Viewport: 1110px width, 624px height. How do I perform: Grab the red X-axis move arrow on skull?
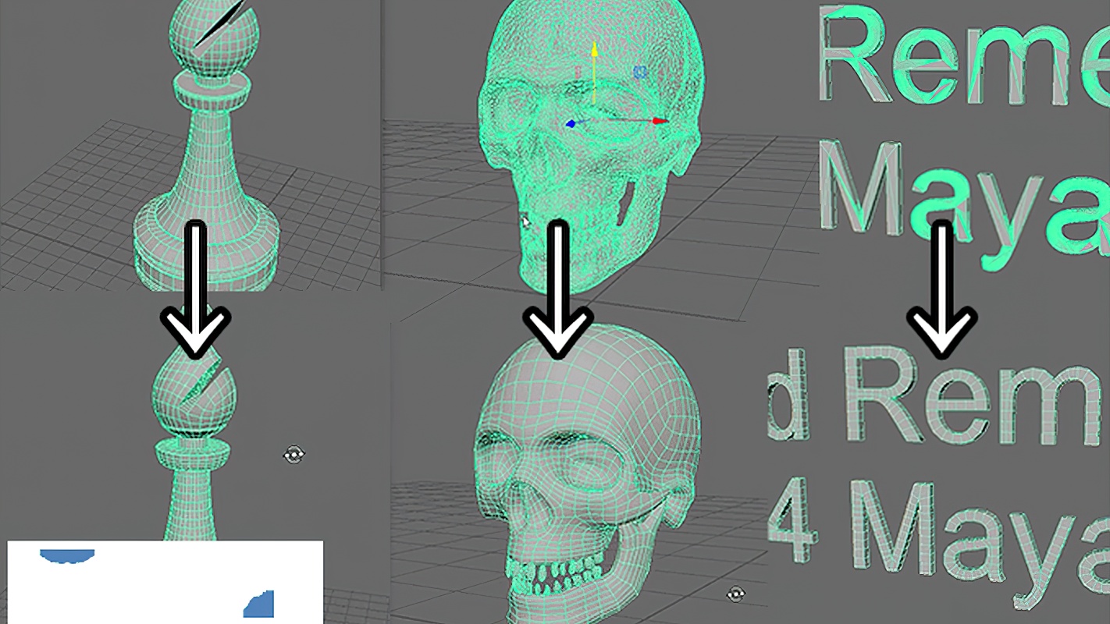[x=660, y=121]
